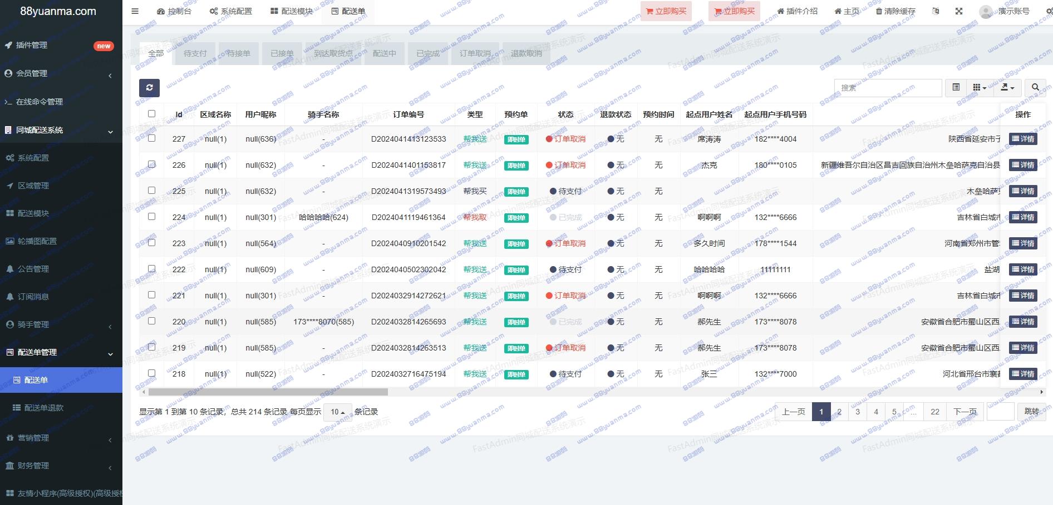The image size is (1053, 505).
Task: Open the column visibility dropdown
Action: click(979, 88)
